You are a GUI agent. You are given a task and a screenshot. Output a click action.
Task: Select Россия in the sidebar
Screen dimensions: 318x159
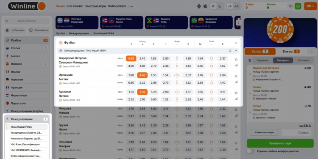coord(27,48)
